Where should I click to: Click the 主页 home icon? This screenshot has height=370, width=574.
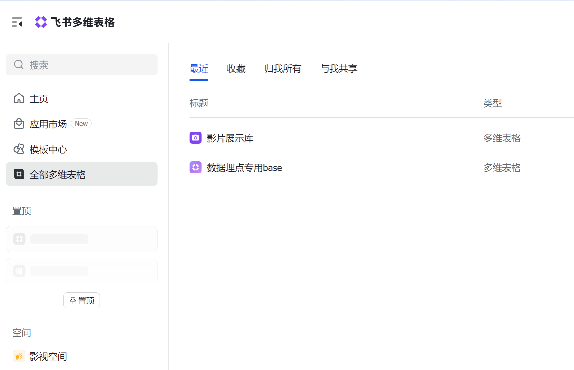[x=19, y=98]
